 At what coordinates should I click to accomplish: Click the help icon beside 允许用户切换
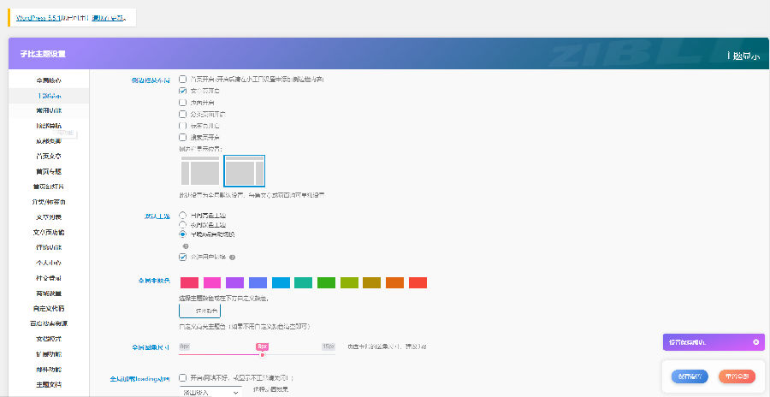click(x=232, y=257)
